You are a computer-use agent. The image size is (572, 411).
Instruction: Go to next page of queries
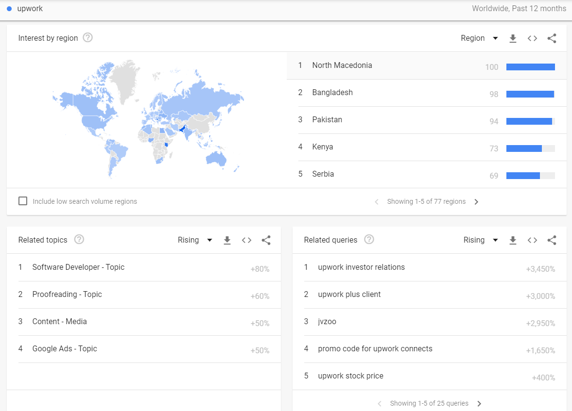[479, 404]
